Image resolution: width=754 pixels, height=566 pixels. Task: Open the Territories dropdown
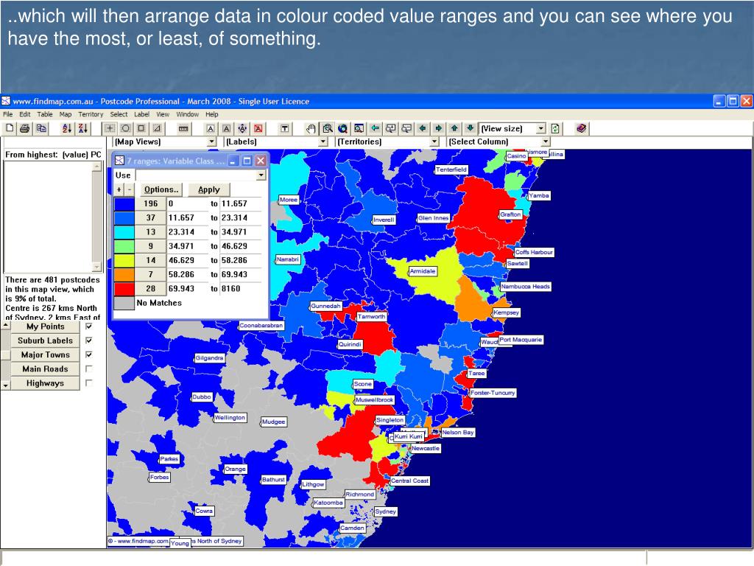(434, 141)
